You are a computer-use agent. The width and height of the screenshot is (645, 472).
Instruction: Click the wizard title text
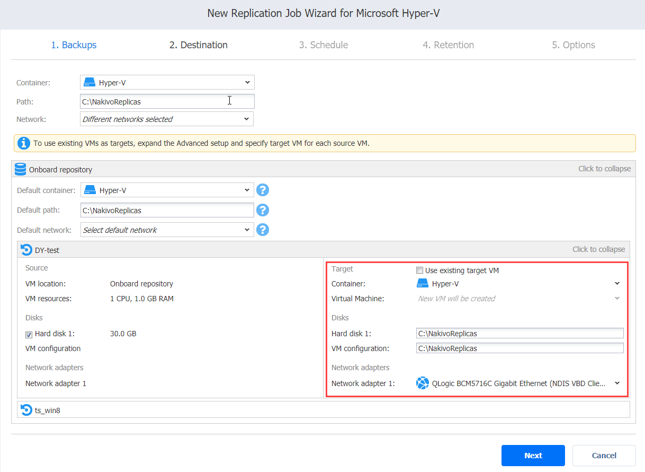pyautogui.click(x=324, y=13)
